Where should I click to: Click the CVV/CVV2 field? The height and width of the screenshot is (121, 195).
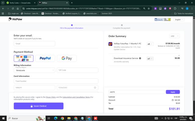coord(77,87)
